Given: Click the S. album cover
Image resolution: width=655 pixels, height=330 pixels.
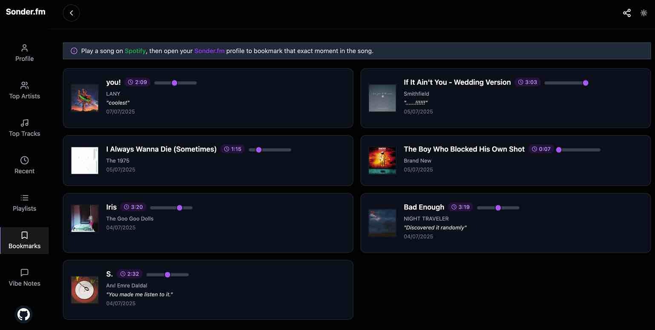Looking at the screenshot, I should pyautogui.click(x=85, y=290).
